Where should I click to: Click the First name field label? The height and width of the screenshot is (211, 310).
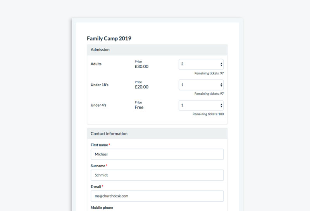99,145
